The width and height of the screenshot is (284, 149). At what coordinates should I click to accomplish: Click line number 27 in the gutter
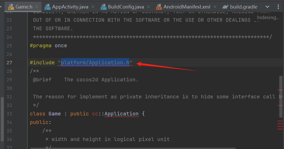click(9, 62)
